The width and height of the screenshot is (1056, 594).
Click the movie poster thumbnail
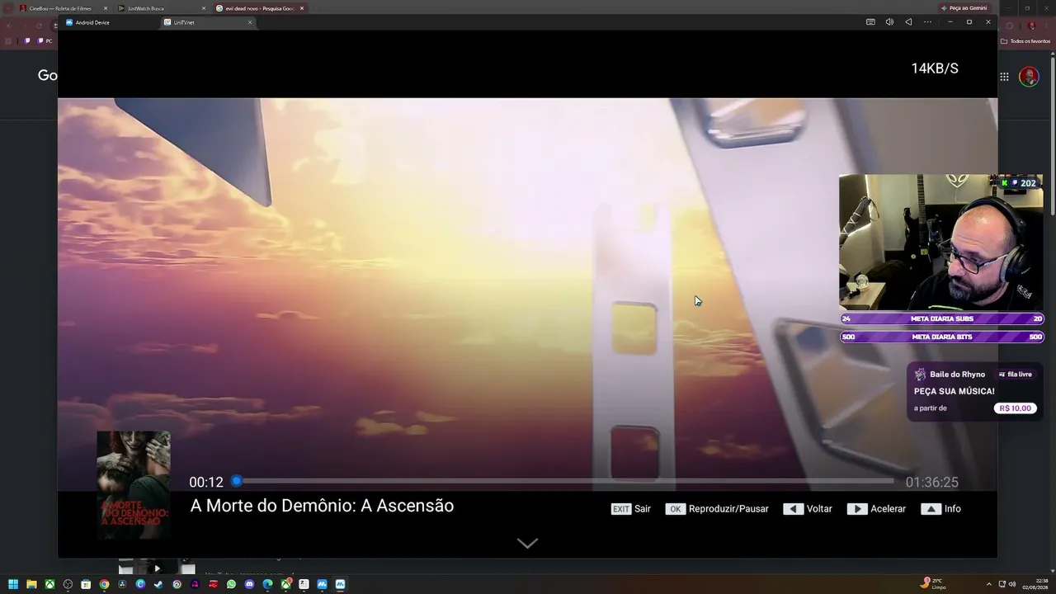tap(134, 485)
